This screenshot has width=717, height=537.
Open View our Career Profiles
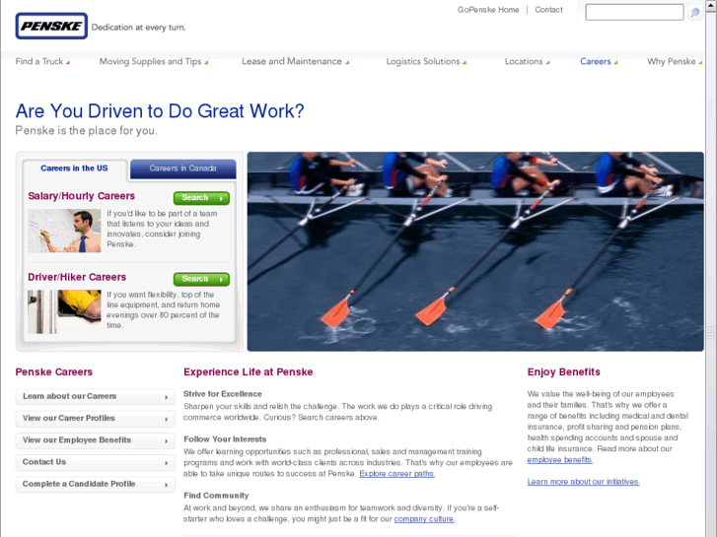pos(95,418)
